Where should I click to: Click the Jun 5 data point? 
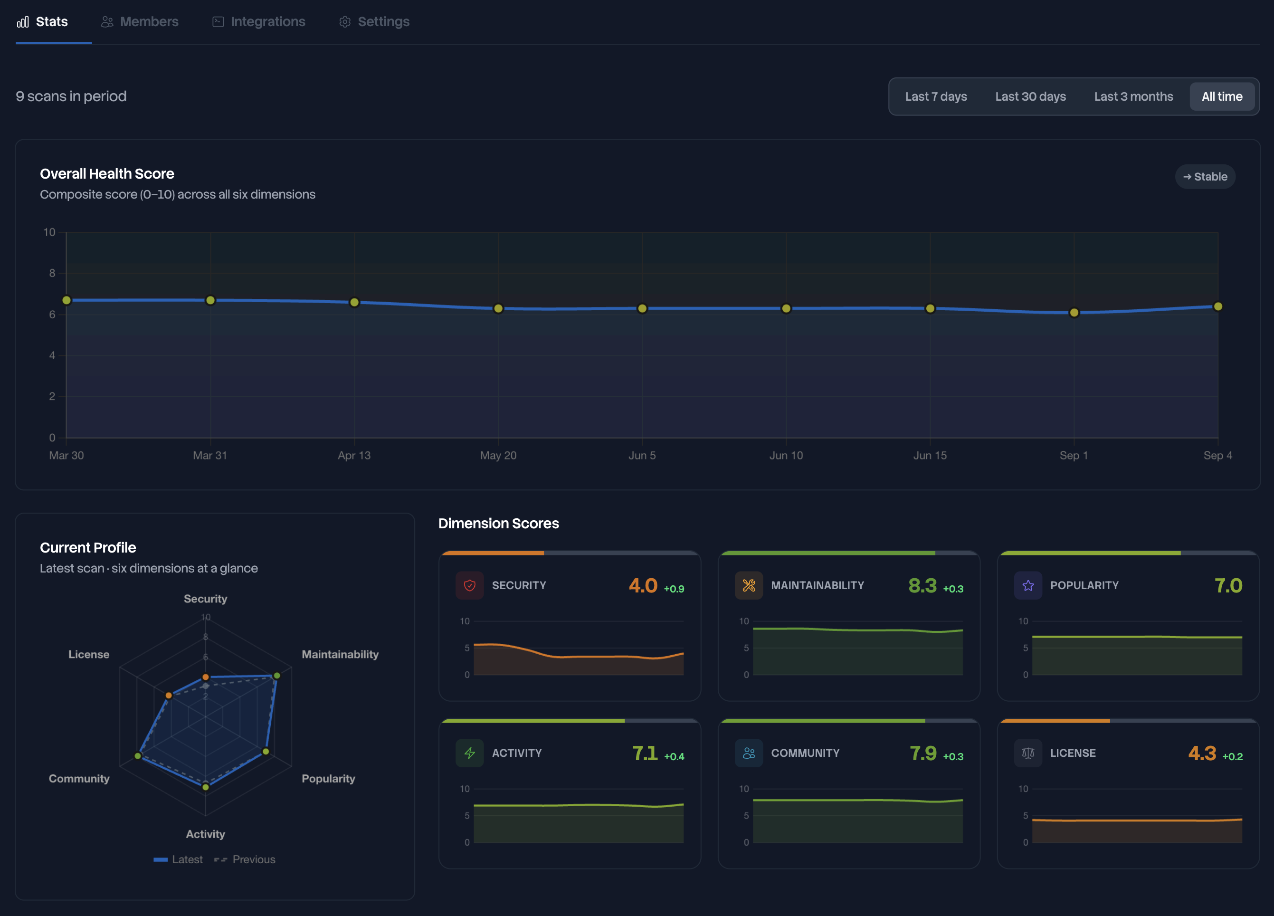click(642, 308)
